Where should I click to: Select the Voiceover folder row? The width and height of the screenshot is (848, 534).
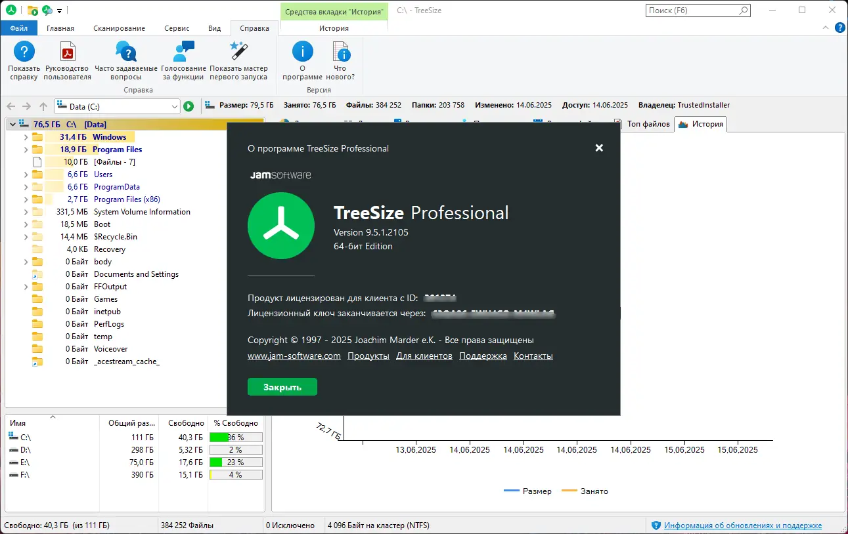[135, 349]
